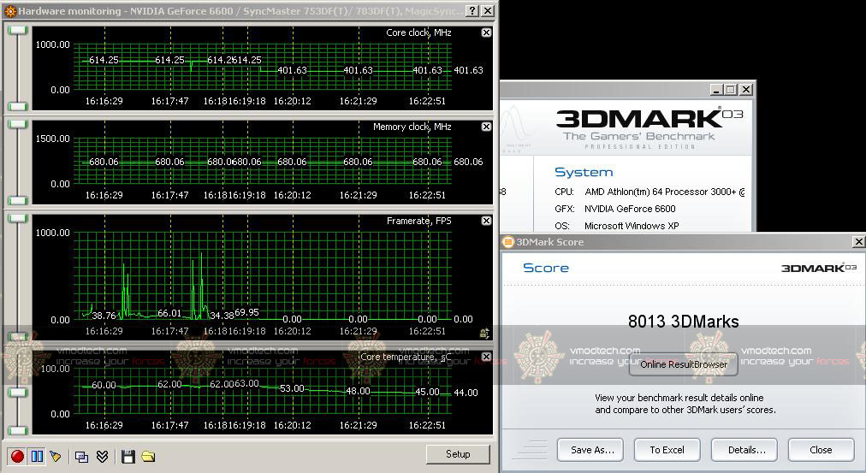Viewport: 866px width, 473px height.
Task: Maximize the 3DMark03 window
Action: click(731, 90)
